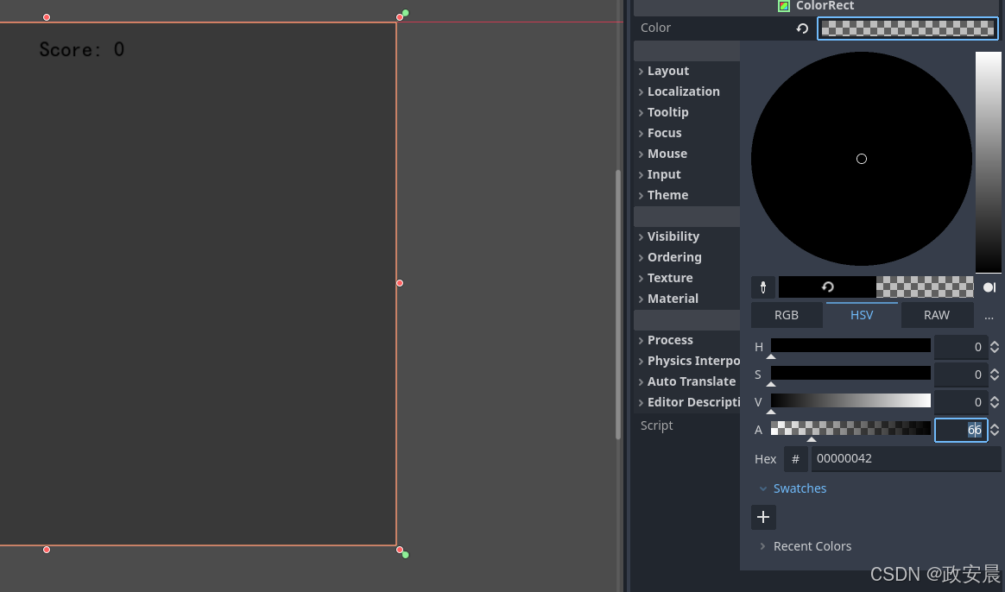Click the Hex color code field
The width and height of the screenshot is (1005, 592).
906,459
